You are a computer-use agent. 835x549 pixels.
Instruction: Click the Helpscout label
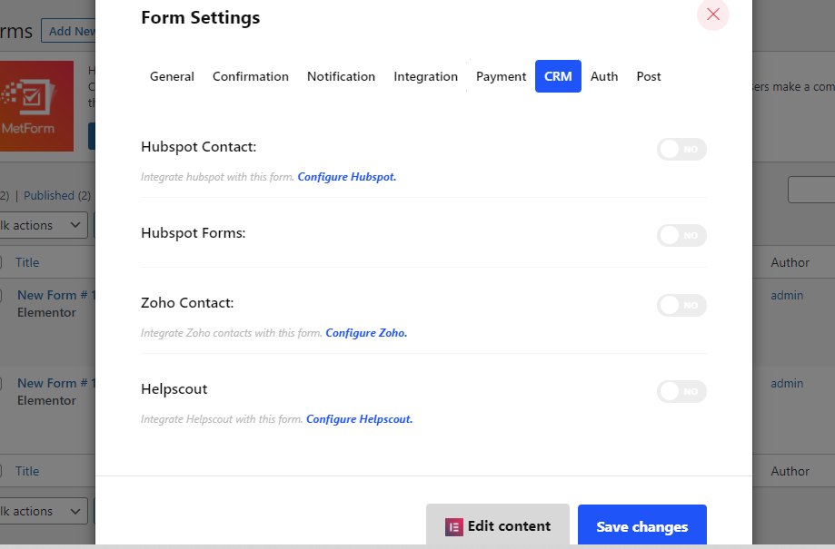coord(174,389)
